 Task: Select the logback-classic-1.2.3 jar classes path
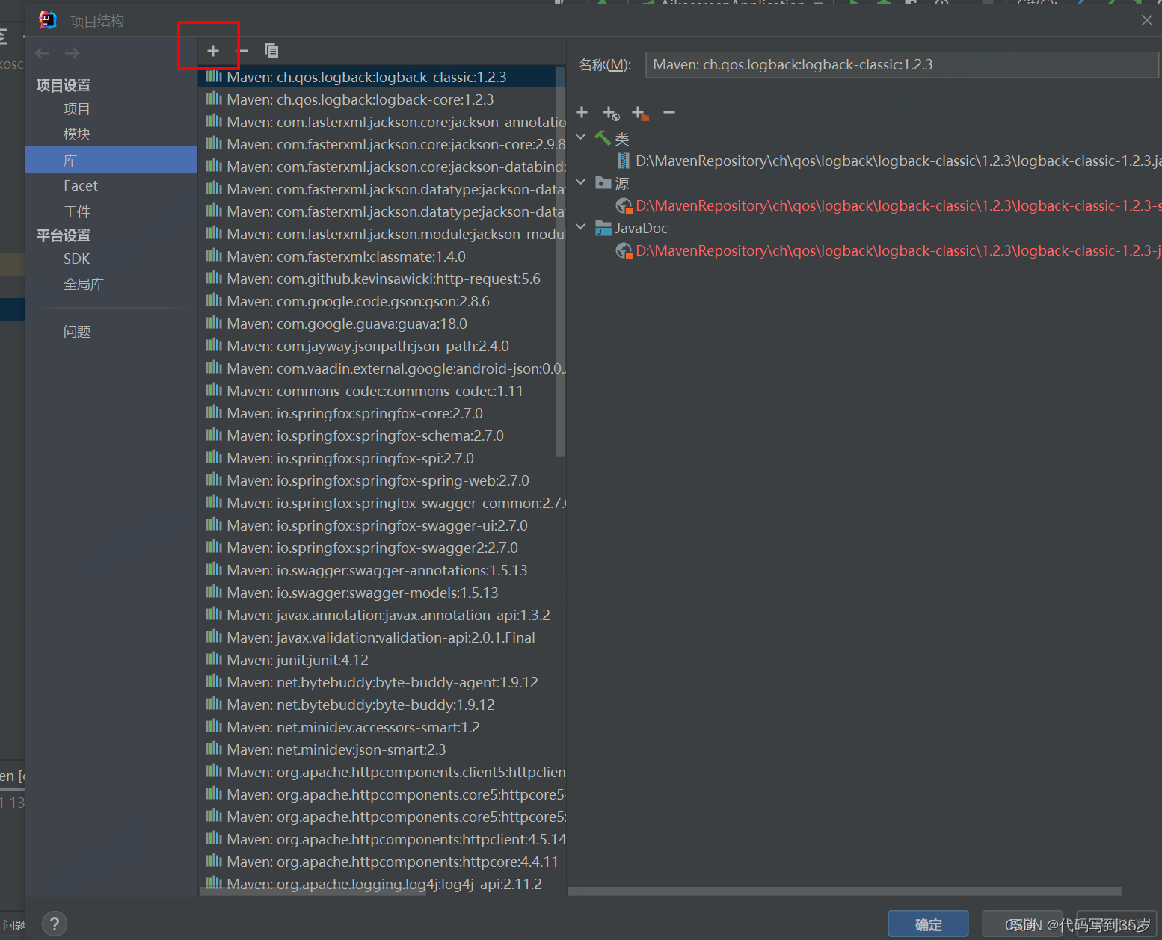click(888, 161)
